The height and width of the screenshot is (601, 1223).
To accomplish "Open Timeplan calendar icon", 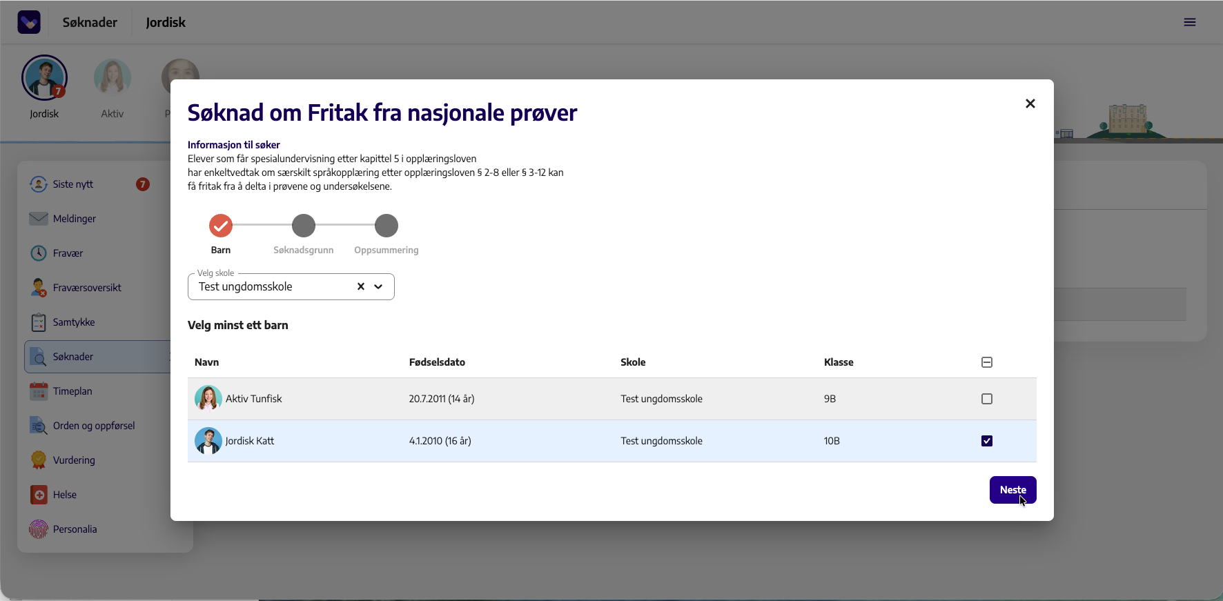I will pyautogui.click(x=39, y=391).
